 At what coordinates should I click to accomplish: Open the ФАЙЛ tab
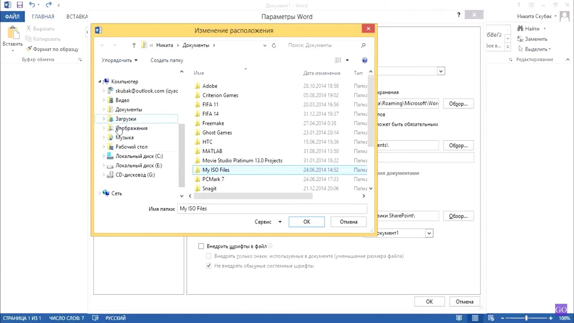[x=12, y=17]
